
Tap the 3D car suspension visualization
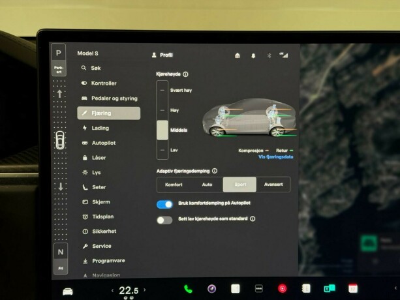click(249, 117)
